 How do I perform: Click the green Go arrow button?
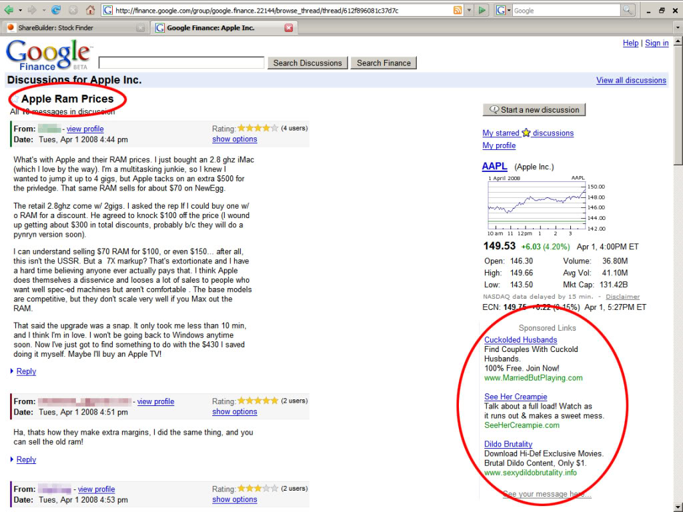(x=482, y=10)
